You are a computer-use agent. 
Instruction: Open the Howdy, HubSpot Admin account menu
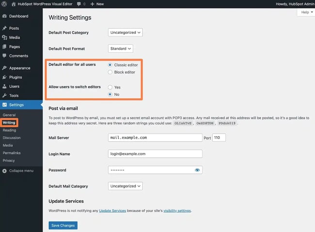pos(295,4)
